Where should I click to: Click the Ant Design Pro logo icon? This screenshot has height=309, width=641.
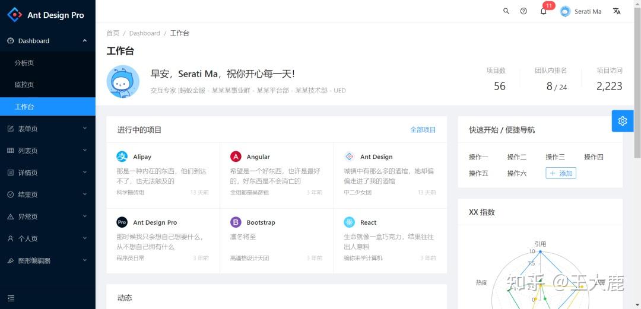15,15
